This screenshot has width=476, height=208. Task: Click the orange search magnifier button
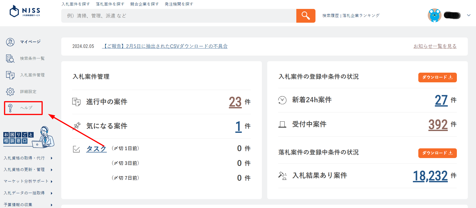point(306,16)
